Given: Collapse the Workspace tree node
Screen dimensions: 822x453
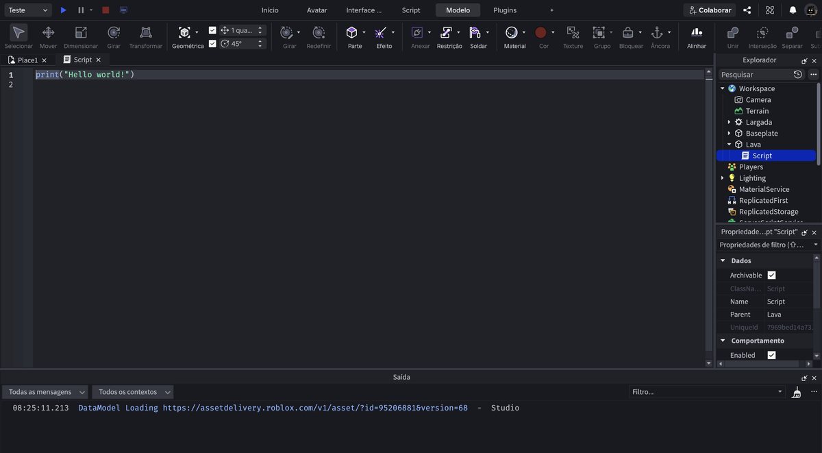Looking at the screenshot, I should click(722, 88).
